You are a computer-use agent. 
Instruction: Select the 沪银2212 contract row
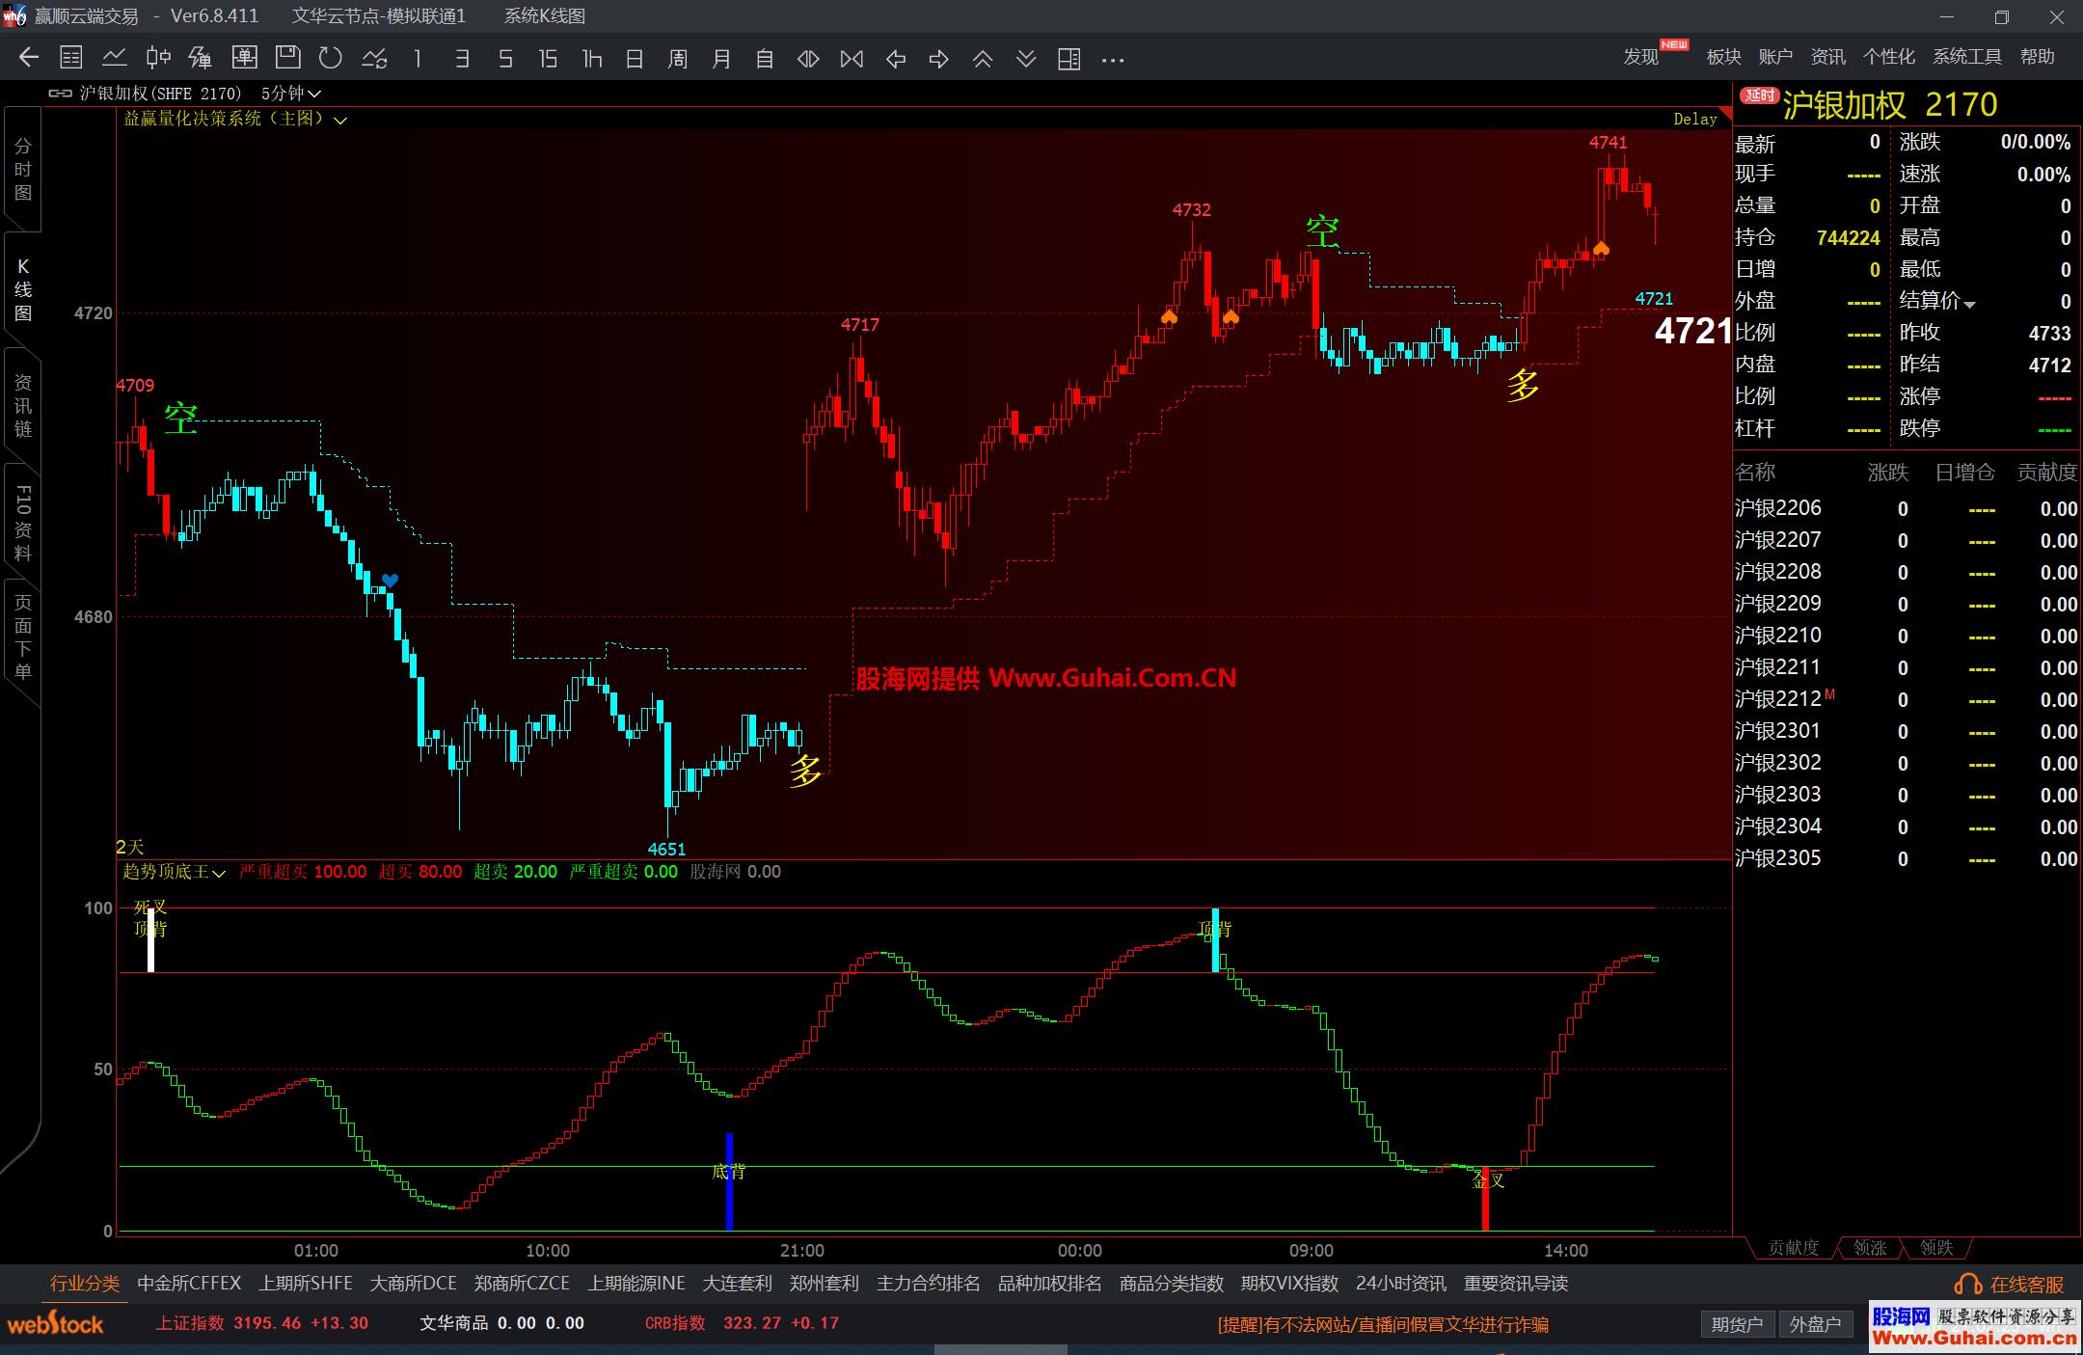[x=1777, y=699]
